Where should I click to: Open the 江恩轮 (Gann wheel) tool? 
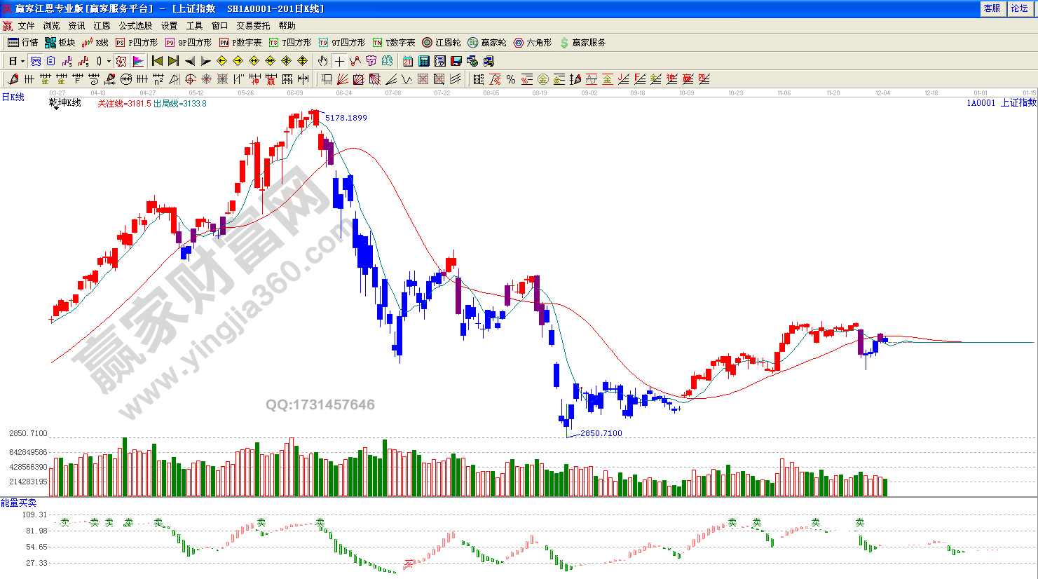(442, 43)
